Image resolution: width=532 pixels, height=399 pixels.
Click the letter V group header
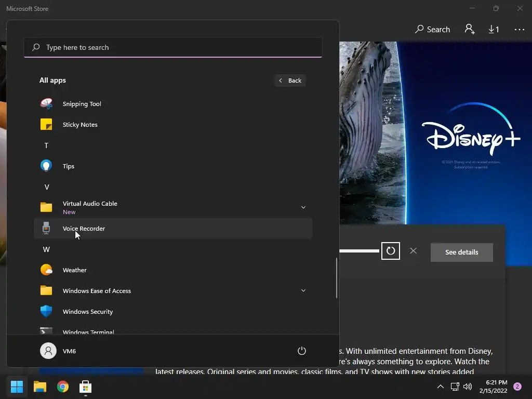click(x=46, y=187)
